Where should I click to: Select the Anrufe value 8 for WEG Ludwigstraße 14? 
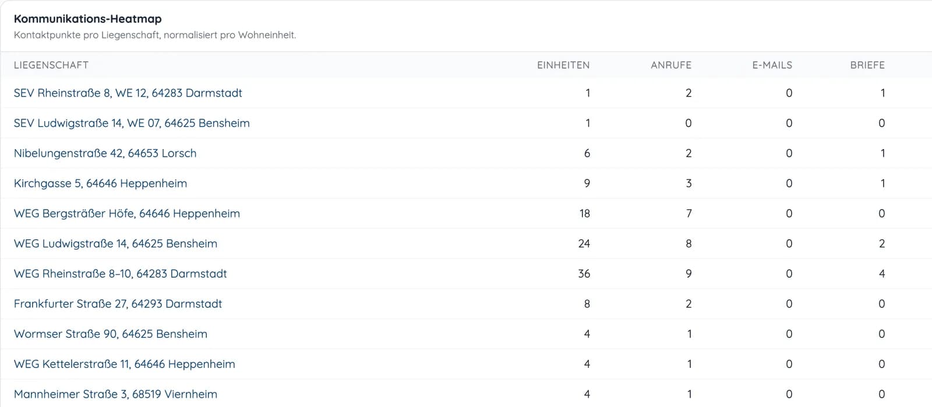point(689,244)
